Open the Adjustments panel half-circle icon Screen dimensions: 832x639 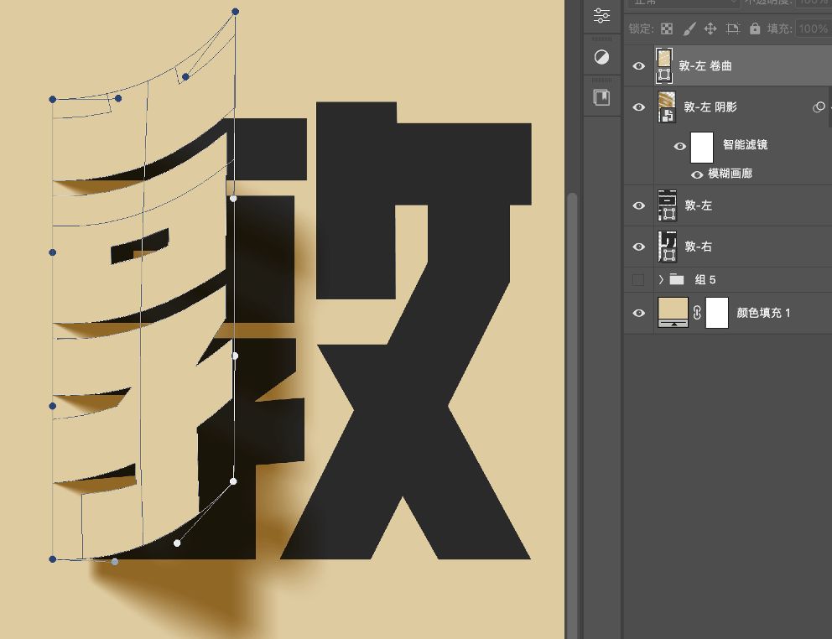(601, 57)
